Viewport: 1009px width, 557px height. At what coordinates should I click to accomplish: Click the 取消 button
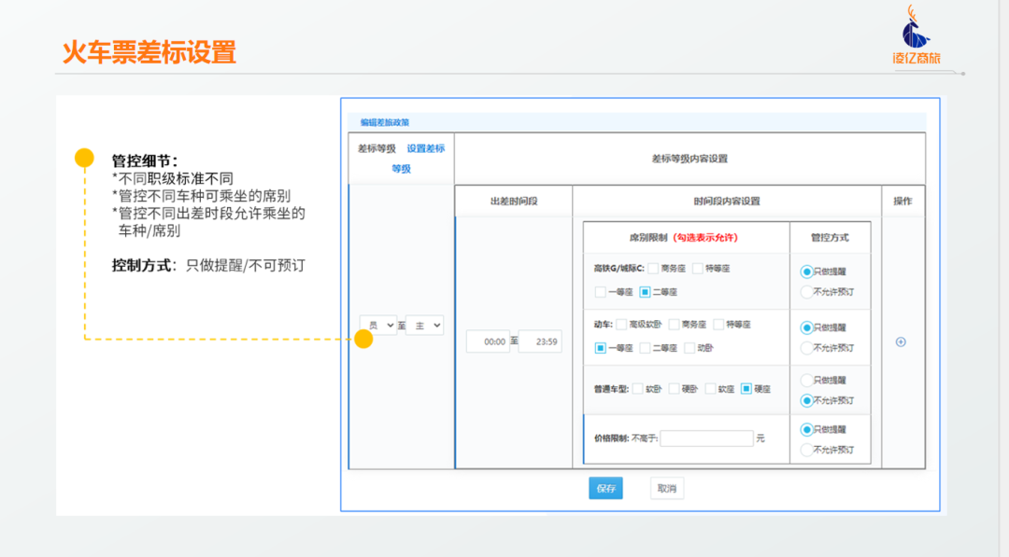[x=667, y=488]
